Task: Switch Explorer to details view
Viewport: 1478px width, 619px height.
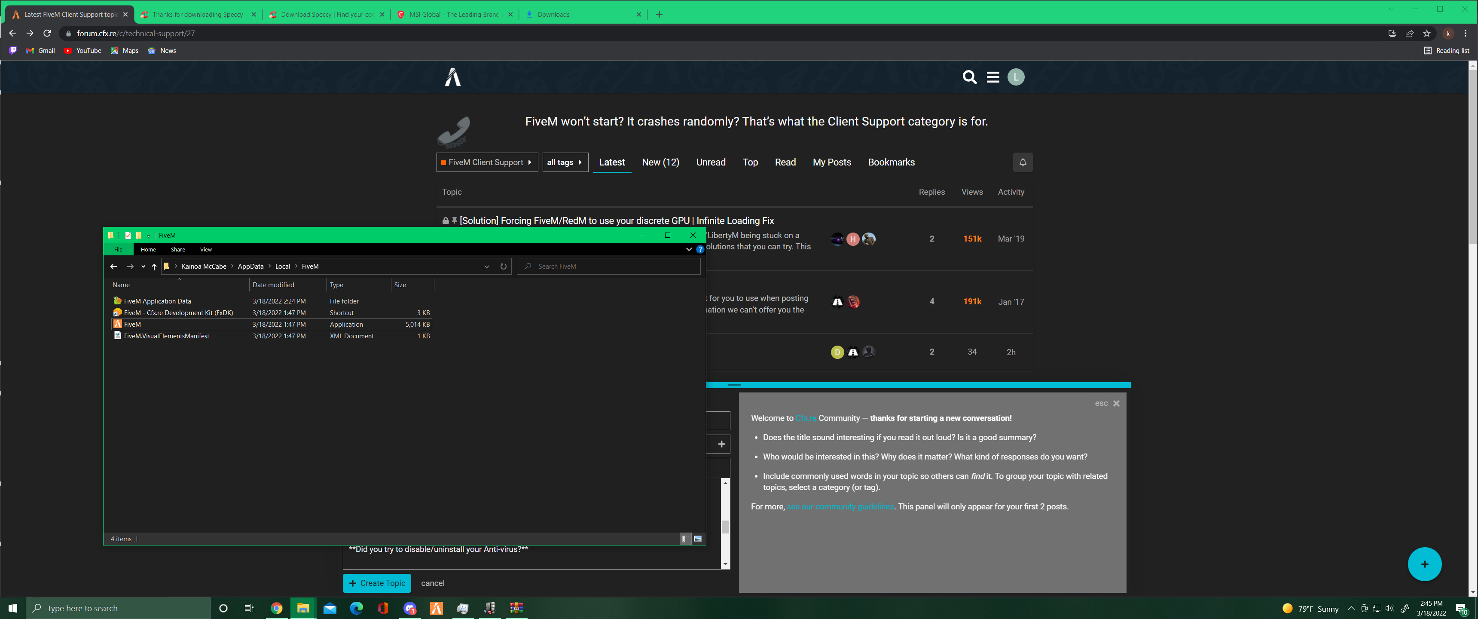Action: 684,539
